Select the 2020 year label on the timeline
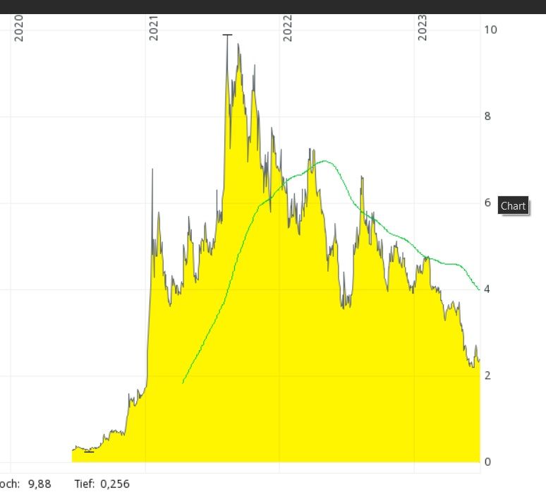The height and width of the screenshot is (499, 546). (19, 28)
